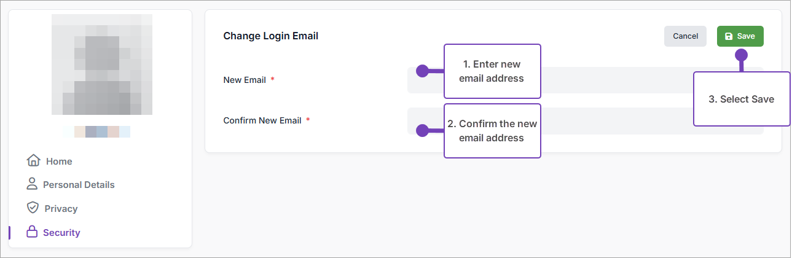This screenshot has height=258, width=792.
Task: Focus the New Email input field
Action: point(614,80)
